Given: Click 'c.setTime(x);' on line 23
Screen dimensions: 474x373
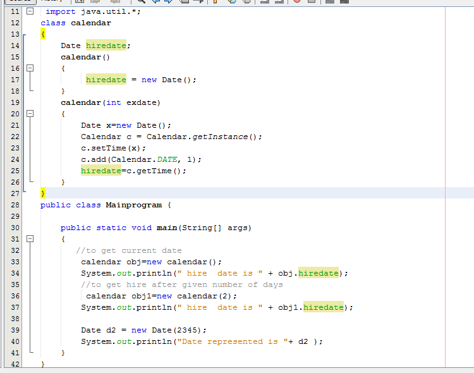Looking at the screenshot, I should coord(113,148).
